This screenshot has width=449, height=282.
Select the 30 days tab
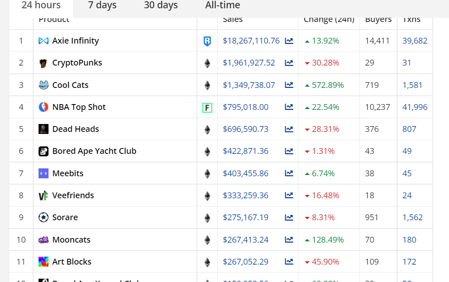(161, 5)
